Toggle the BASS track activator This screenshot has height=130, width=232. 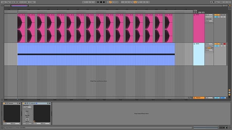tap(217, 44)
